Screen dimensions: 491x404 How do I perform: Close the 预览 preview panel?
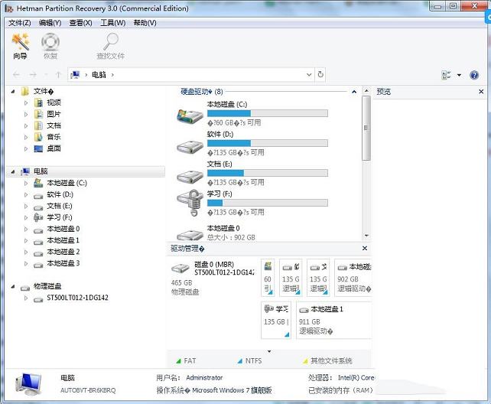tap(481, 92)
